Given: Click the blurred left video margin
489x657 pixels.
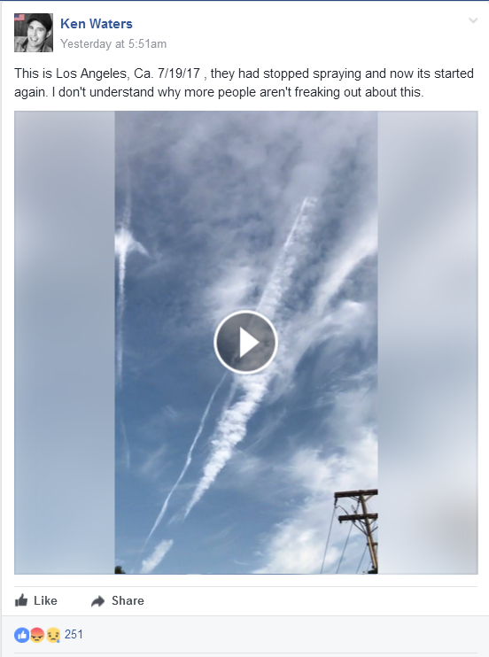Looking at the screenshot, I should pyautogui.click(x=65, y=343).
